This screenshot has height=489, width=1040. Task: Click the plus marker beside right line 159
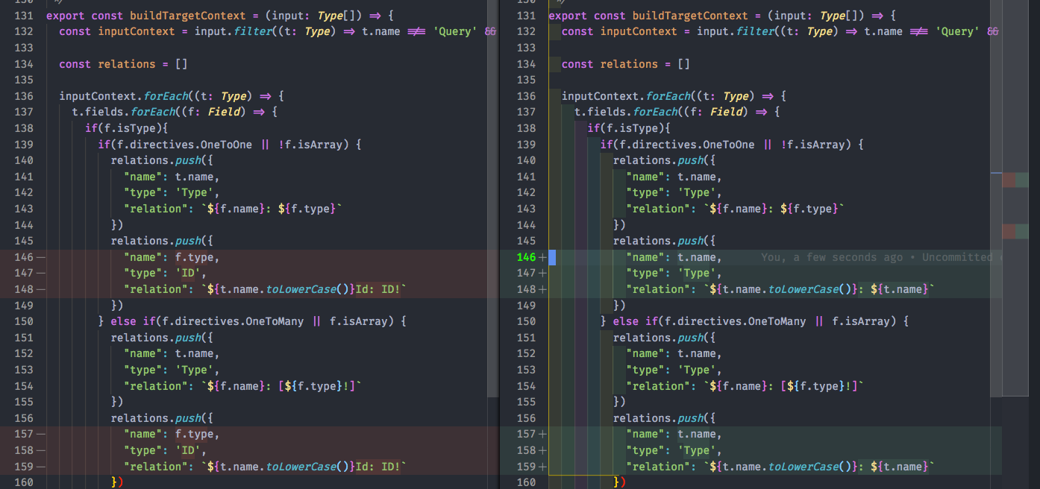(543, 467)
